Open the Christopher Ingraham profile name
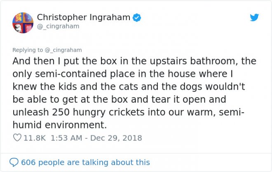272x172 pixels. pyautogui.click(x=83, y=17)
